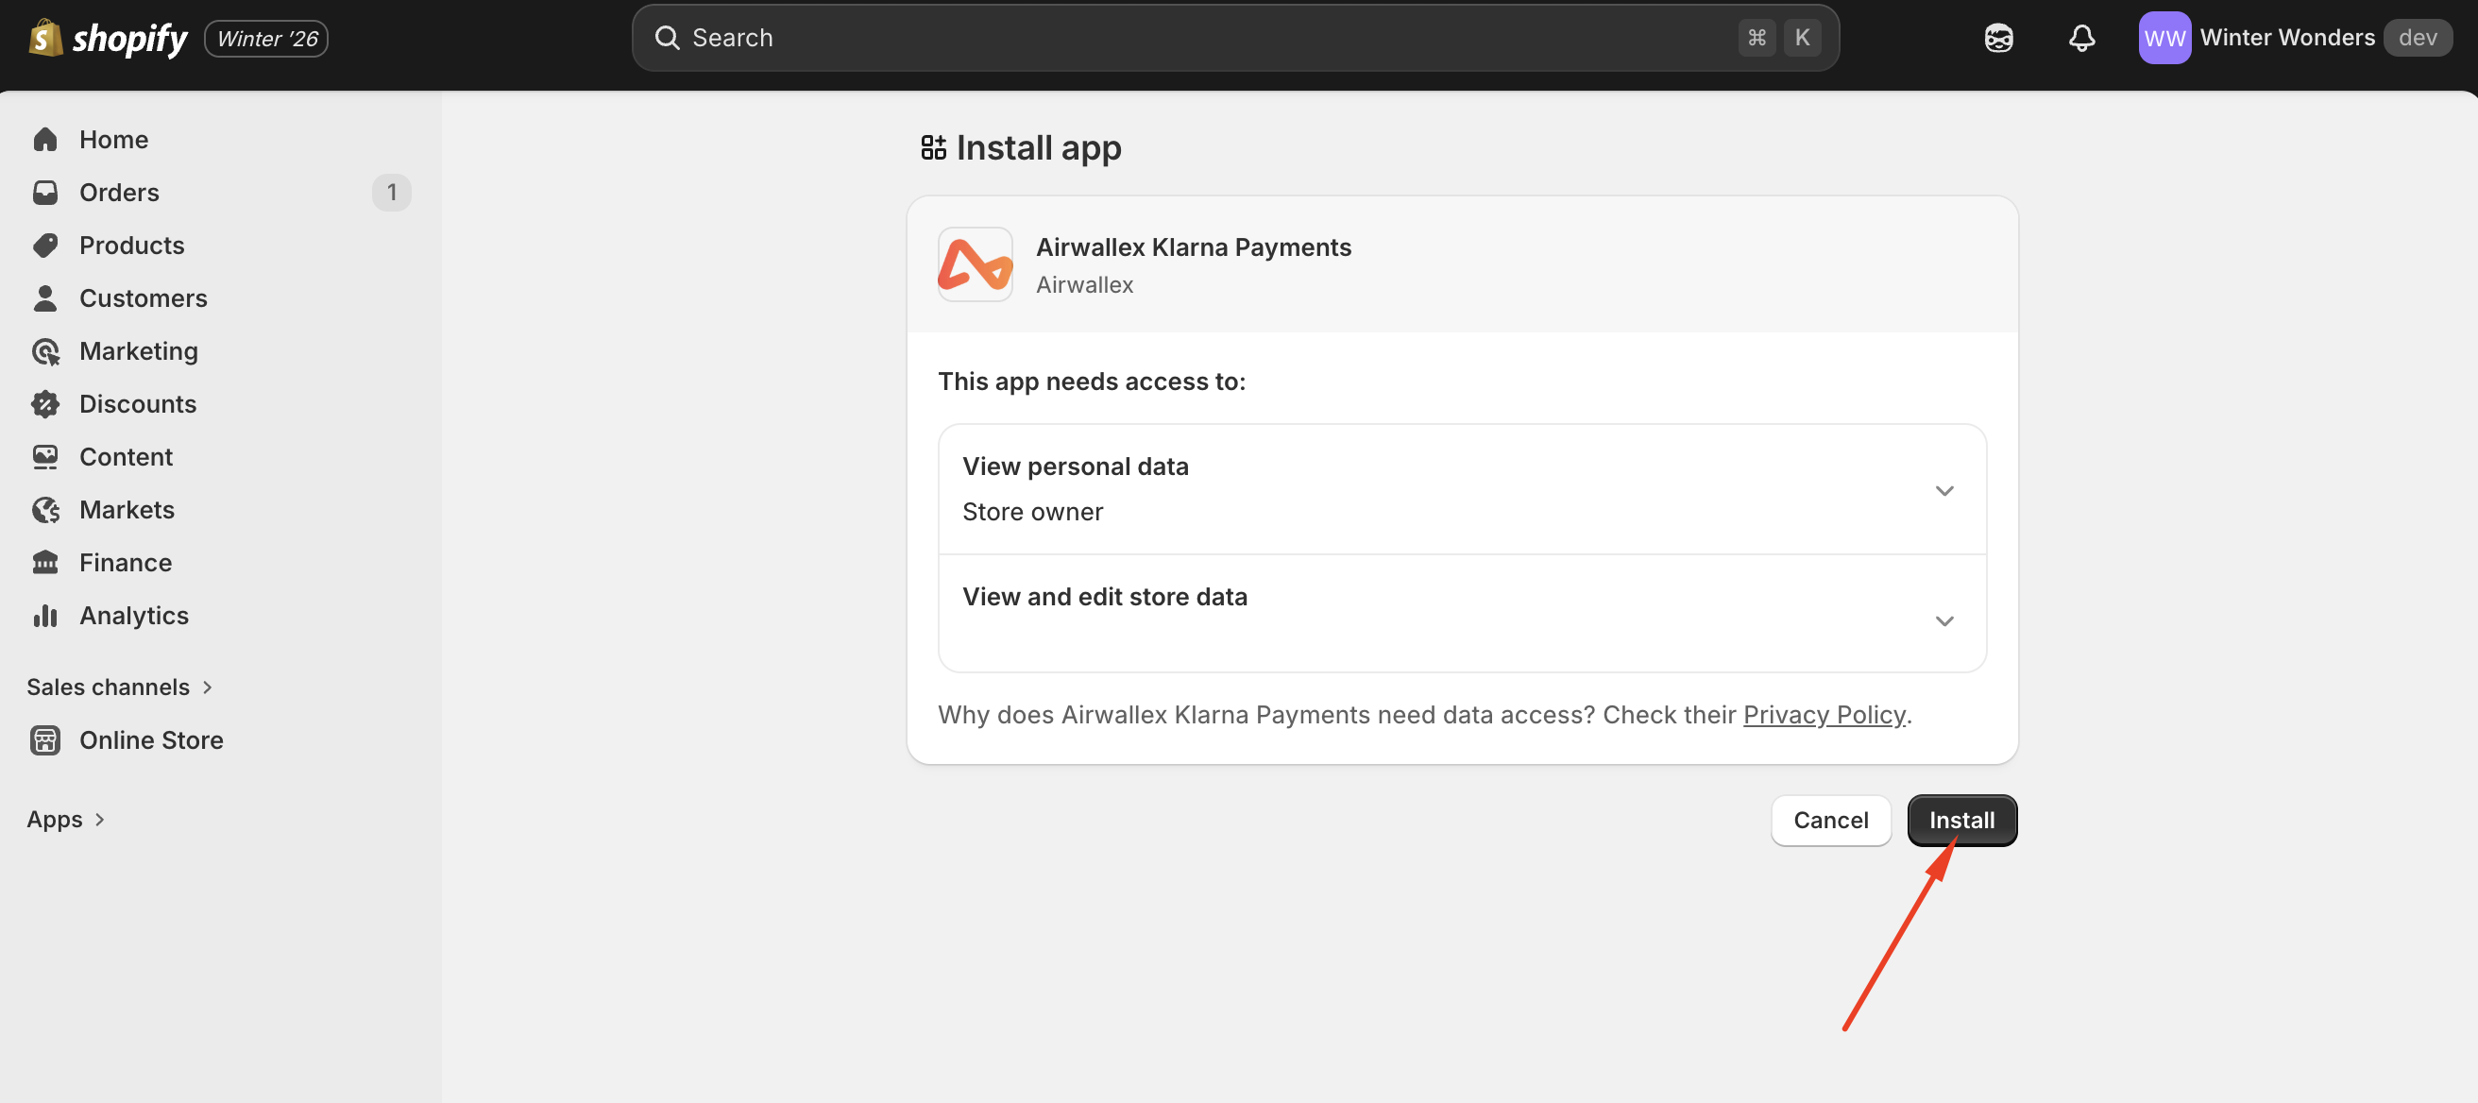Screen dimensions: 2478x1103
Task: Expand the Sales channels section
Action: point(207,687)
